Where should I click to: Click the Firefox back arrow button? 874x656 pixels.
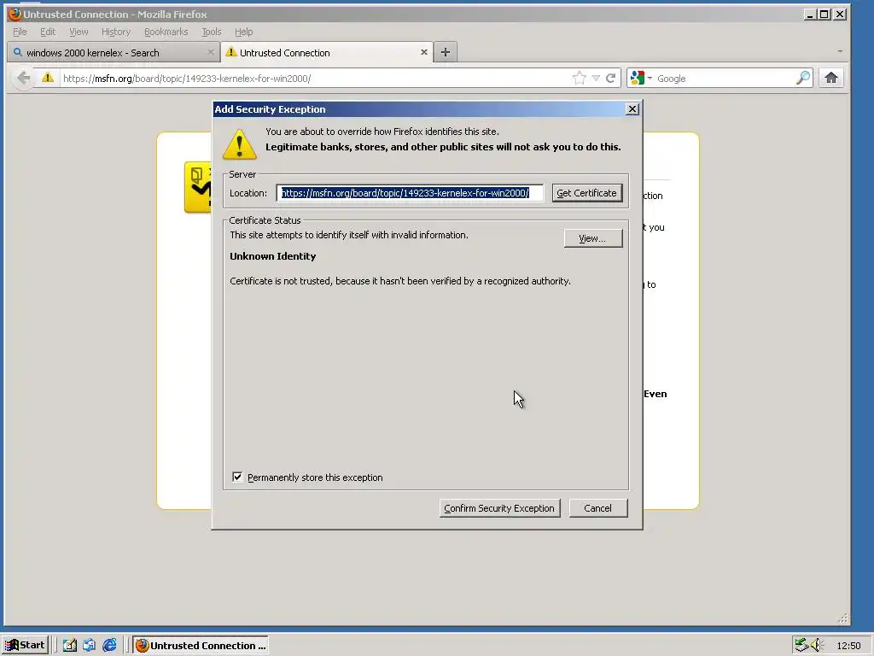pos(23,78)
